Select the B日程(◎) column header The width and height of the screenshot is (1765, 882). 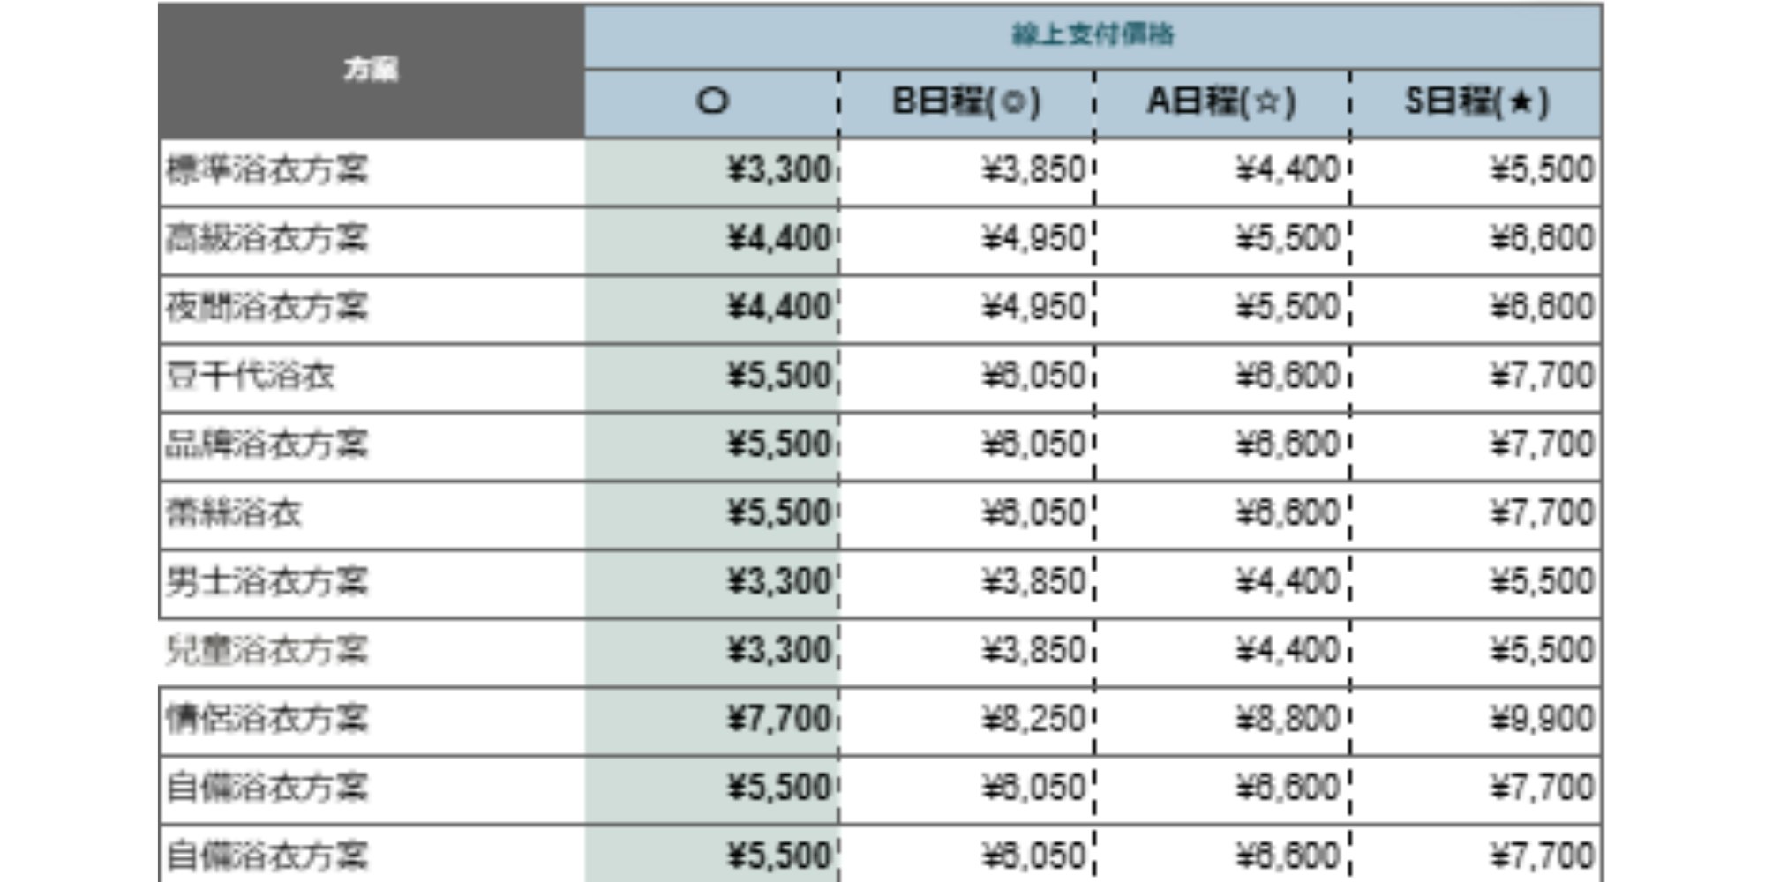966,102
